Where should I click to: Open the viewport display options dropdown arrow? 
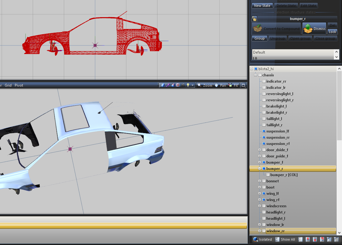click(192, 85)
